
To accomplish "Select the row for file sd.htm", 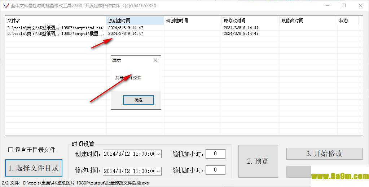I will [x=182, y=28].
